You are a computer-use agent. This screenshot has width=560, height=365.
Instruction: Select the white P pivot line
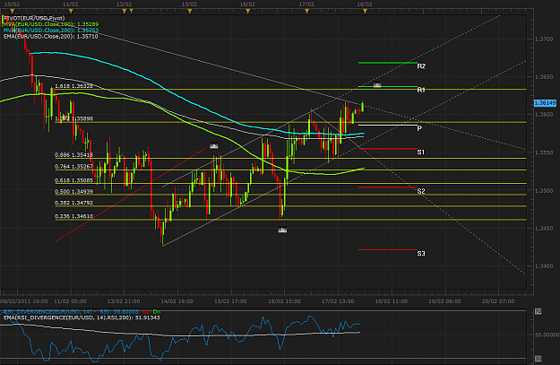click(x=387, y=126)
